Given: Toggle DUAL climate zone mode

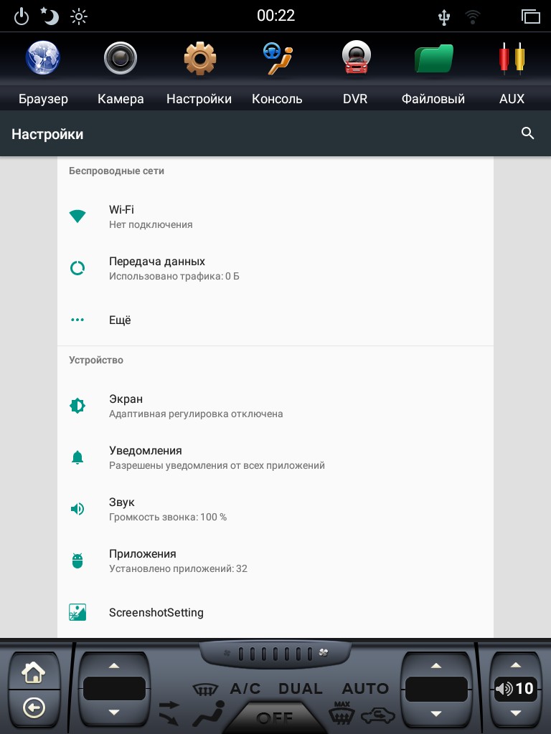Looking at the screenshot, I should (x=301, y=689).
